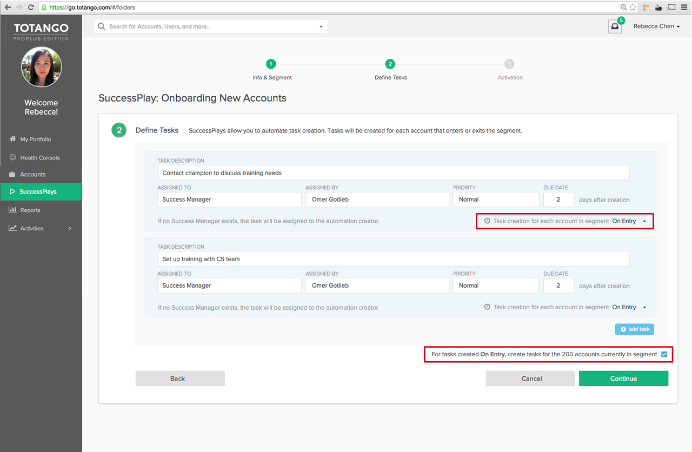Screen dimensions: 692x452
Task: Open the Rebecca Chen user menu
Action: pos(656,26)
